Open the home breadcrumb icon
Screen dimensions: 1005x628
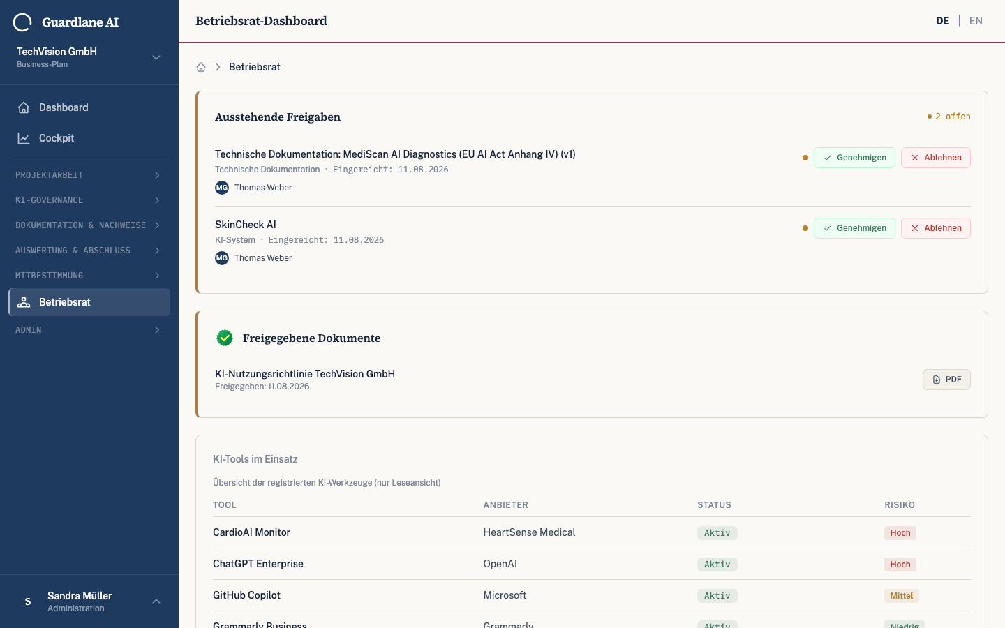click(201, 67)
